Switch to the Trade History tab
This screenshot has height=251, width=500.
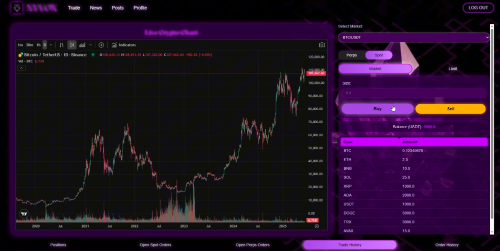click(x=349, y=245)
